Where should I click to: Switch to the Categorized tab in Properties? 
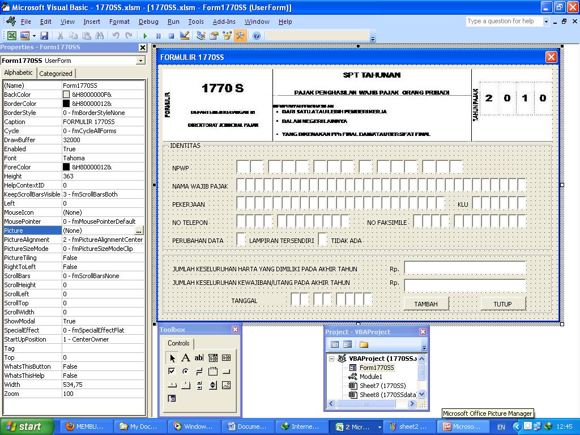56,73
